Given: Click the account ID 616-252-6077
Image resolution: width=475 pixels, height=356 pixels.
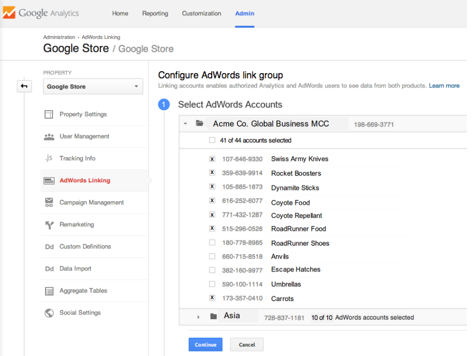Looking at the screenshot, I should (242, 201).
